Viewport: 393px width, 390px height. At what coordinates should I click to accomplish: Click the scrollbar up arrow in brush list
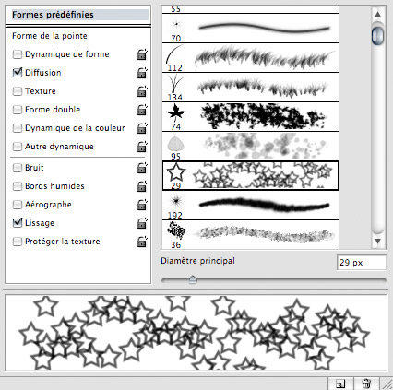(x=378, y=14)
